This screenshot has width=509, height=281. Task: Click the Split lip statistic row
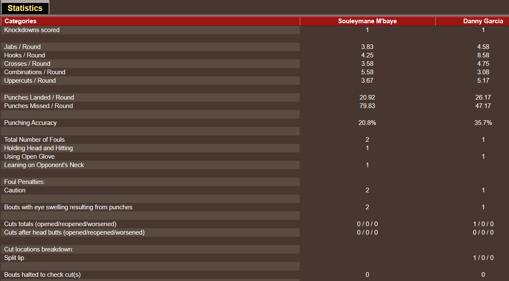point(14,257)
